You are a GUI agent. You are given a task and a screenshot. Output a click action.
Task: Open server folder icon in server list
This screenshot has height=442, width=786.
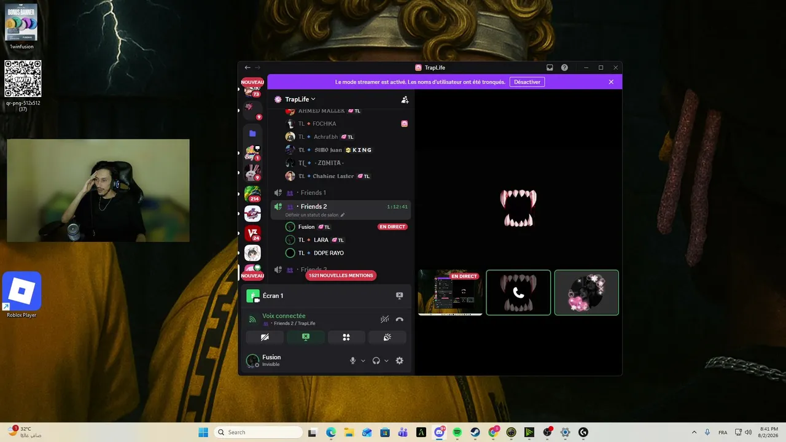(x=252, y=133)
